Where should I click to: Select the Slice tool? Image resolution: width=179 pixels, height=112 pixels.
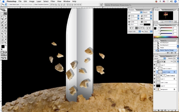coord(5,19)
